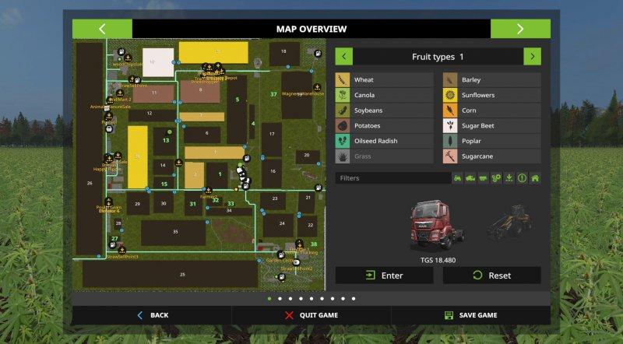Select the Oilseed Radish fruit type

[384, 141]
